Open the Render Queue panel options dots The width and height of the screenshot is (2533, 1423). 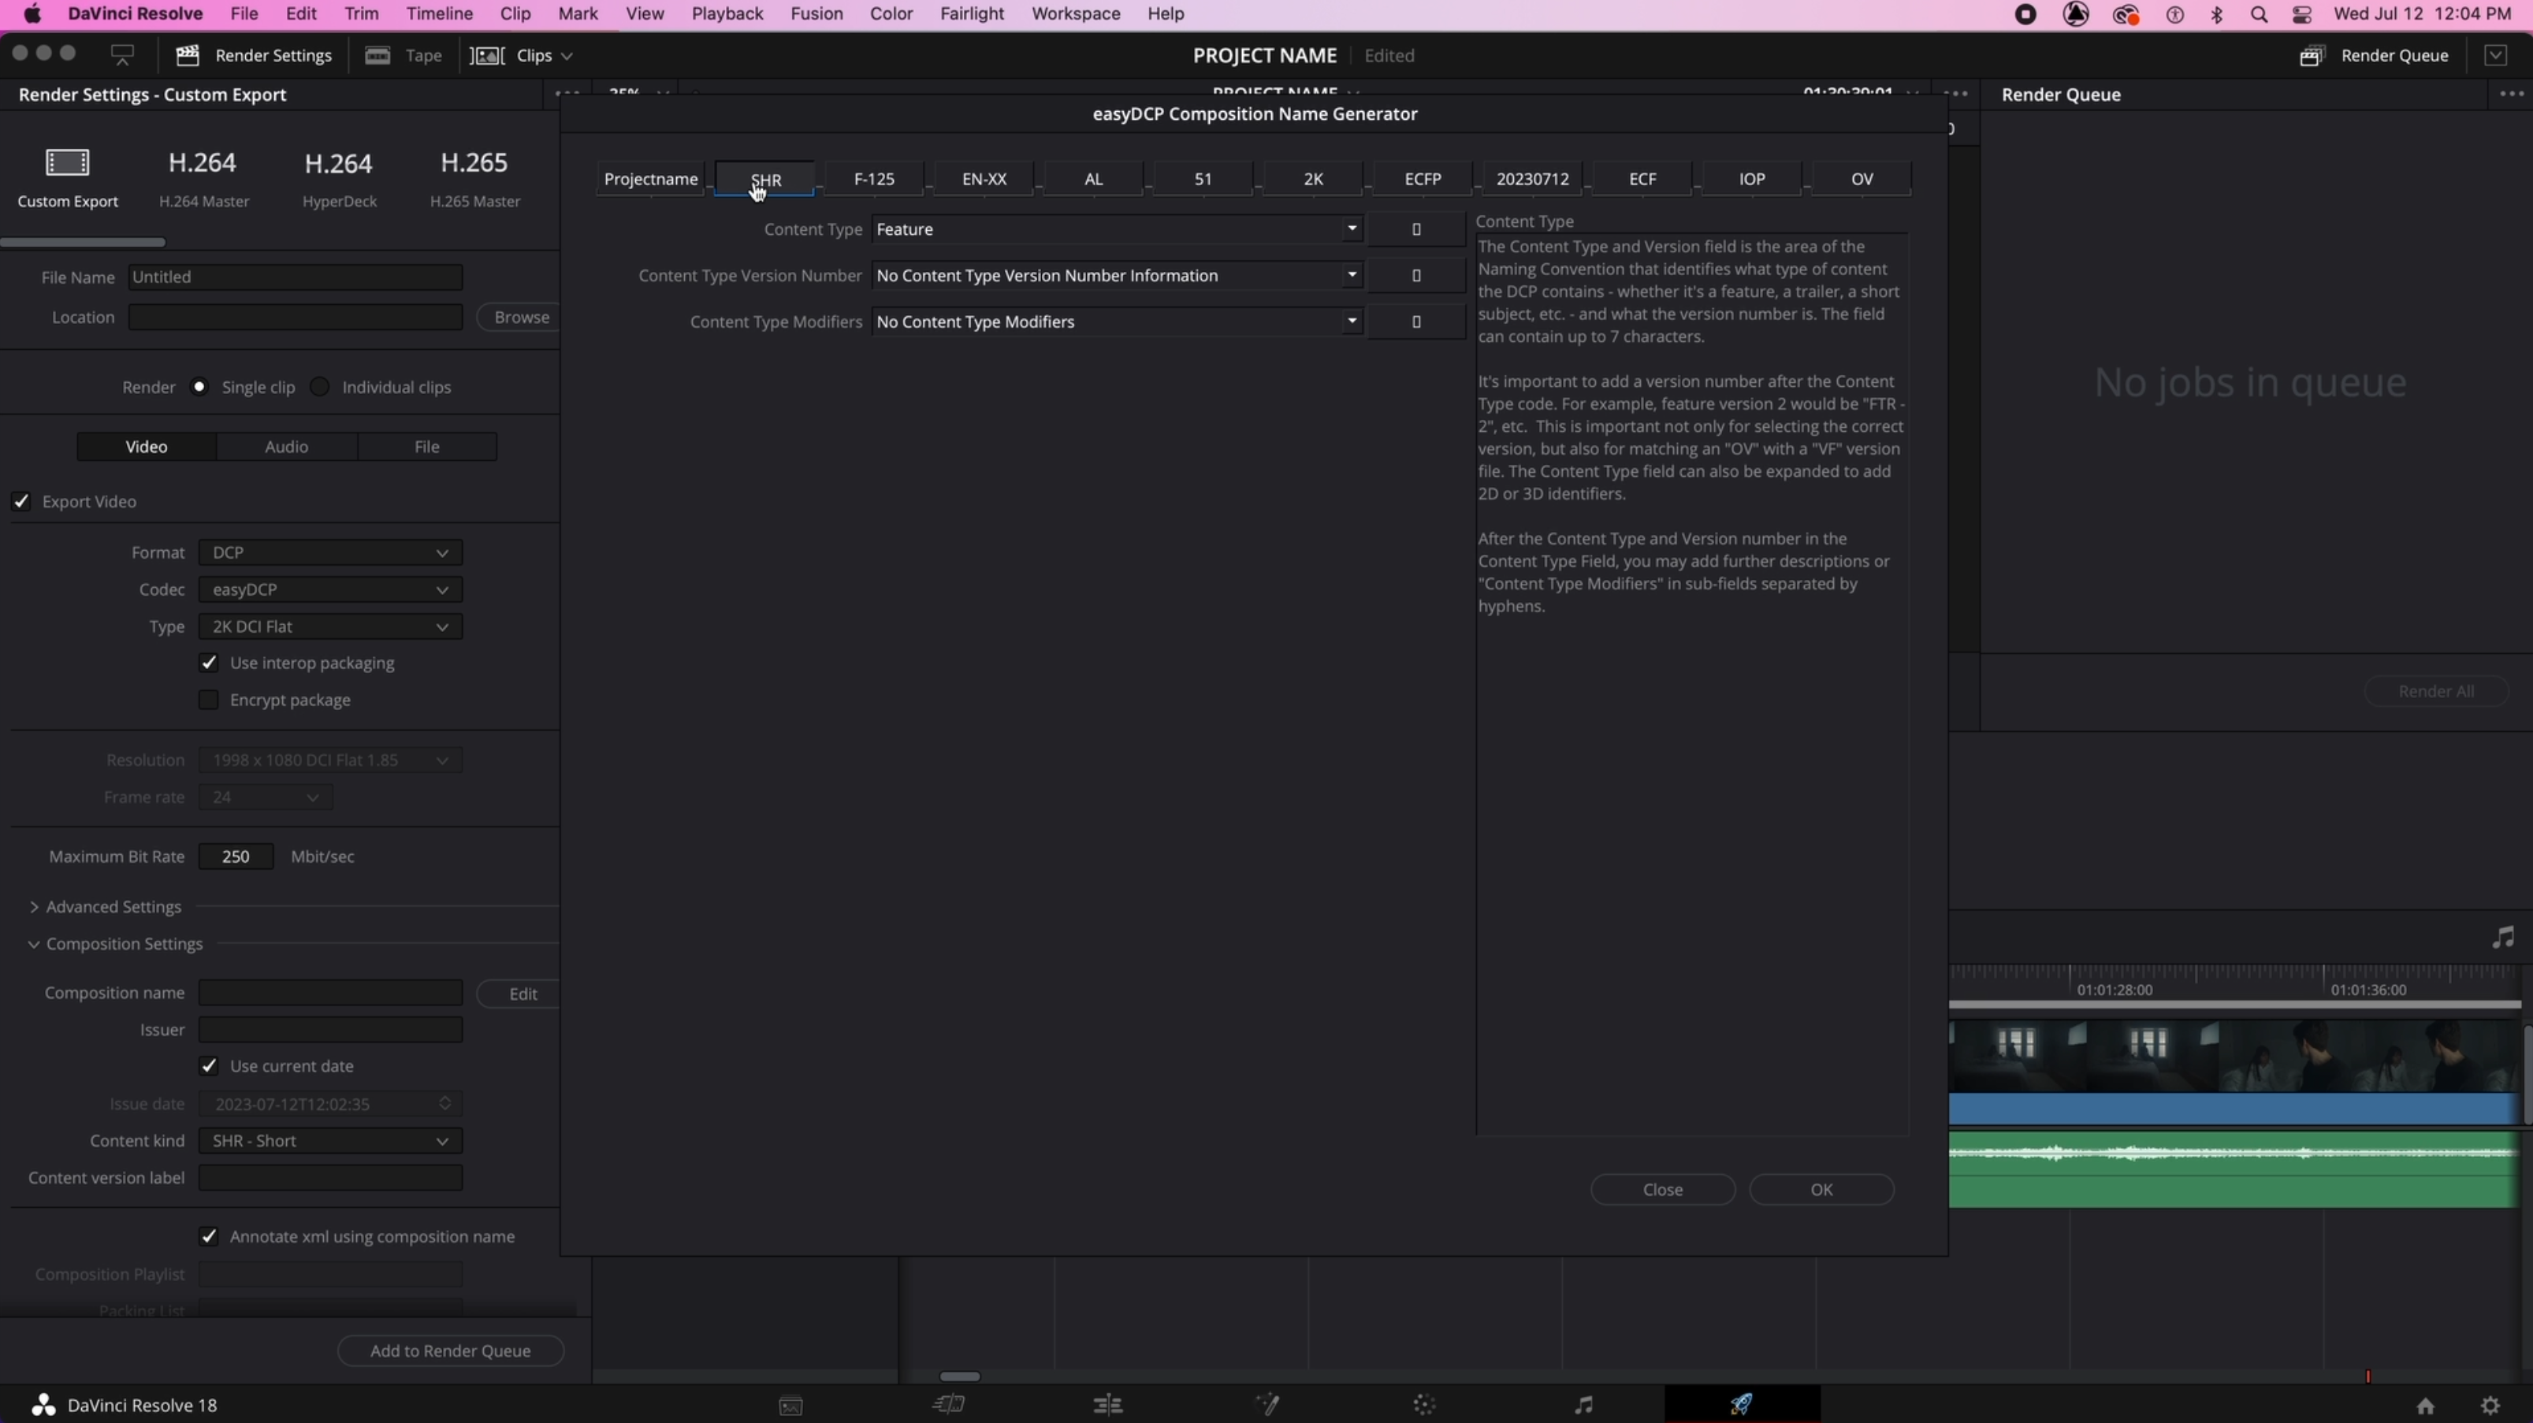coord(2512,95)
